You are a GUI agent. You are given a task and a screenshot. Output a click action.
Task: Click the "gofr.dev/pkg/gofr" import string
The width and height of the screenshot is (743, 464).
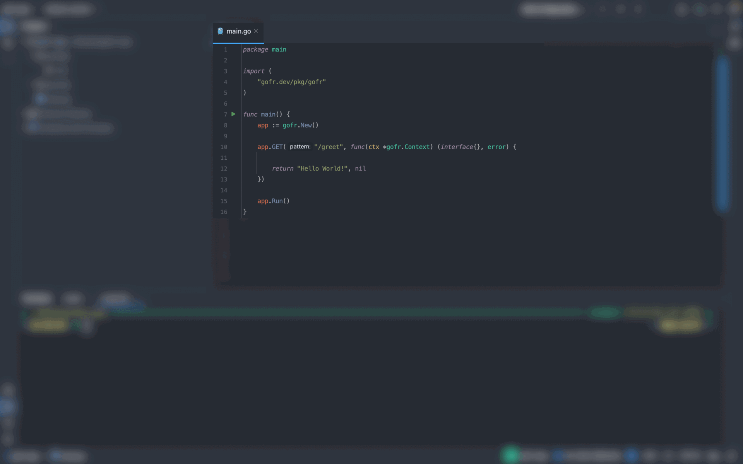(291, 82)
